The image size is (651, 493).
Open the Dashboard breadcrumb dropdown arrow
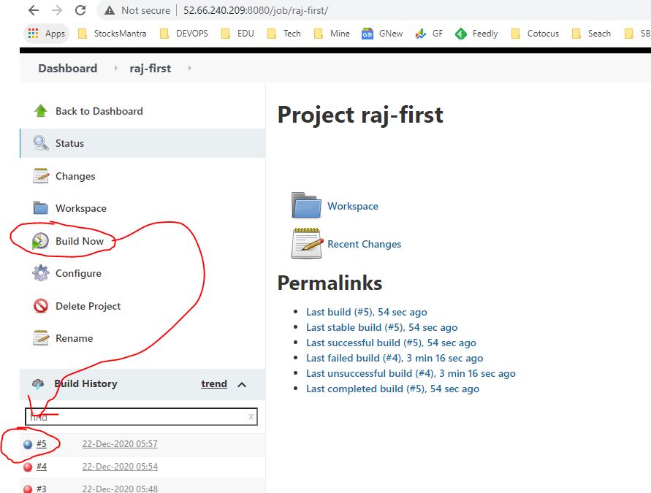coord(115,68)
